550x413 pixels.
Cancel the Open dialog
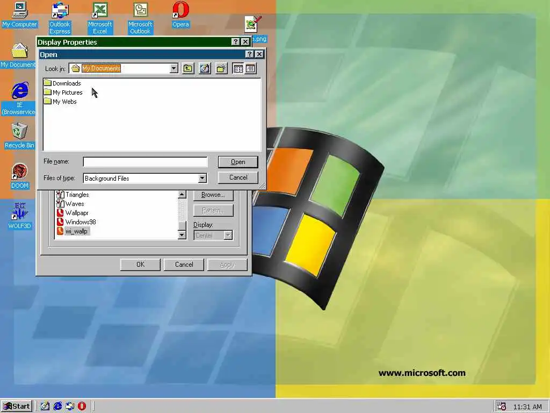pyautogui.click(x=238, y=177)
